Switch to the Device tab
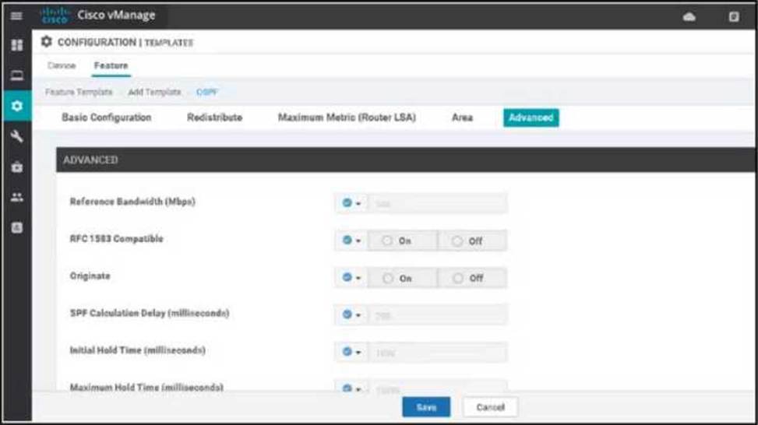The height and width of the screenshot is (425, 758). 62,65
